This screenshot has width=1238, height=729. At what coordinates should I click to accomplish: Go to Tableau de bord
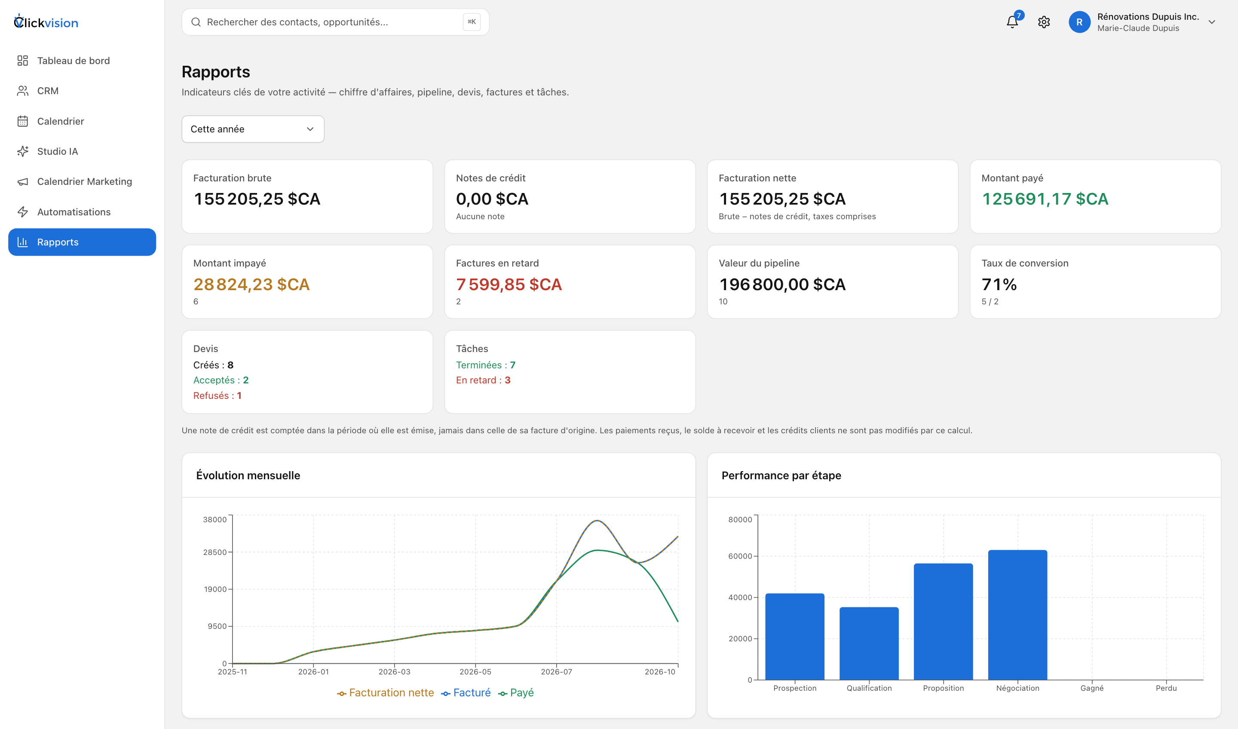pos(82,61)
